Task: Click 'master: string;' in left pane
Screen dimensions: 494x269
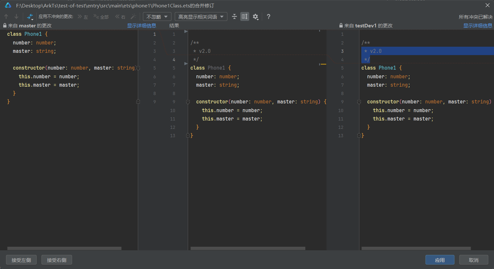Action: [34, 51]
